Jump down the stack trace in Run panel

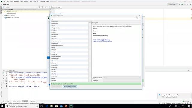[7, 76]
